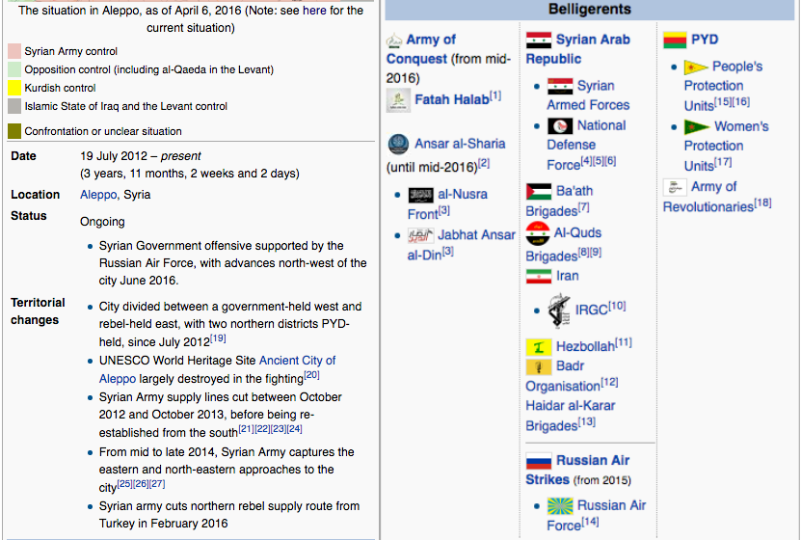Follow the Aleppo location link
Viewport: 801px width, 540px height.
(x=99, y=195)
